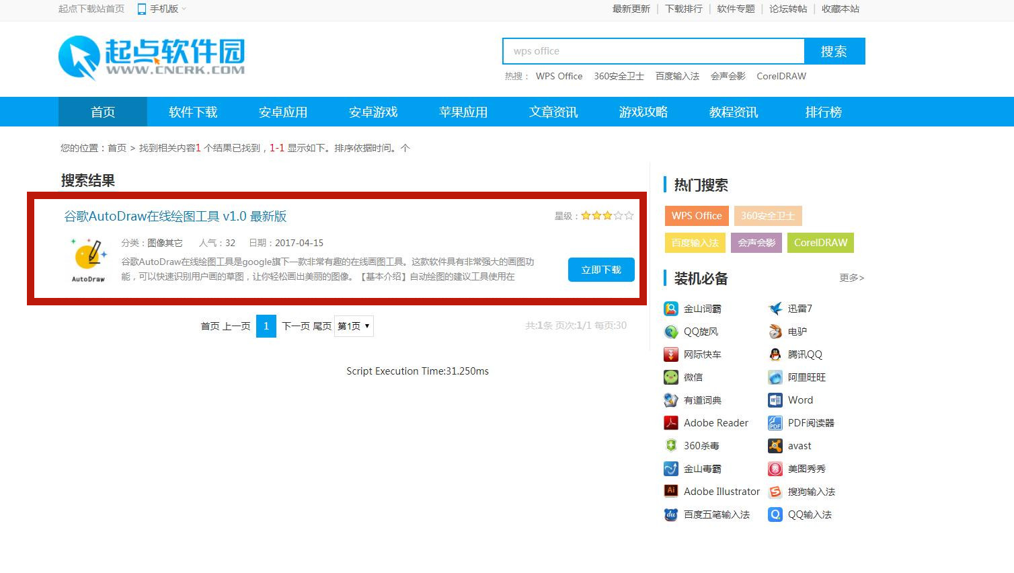Click the 迅雷7 bird icon

[x=775, y=309]
